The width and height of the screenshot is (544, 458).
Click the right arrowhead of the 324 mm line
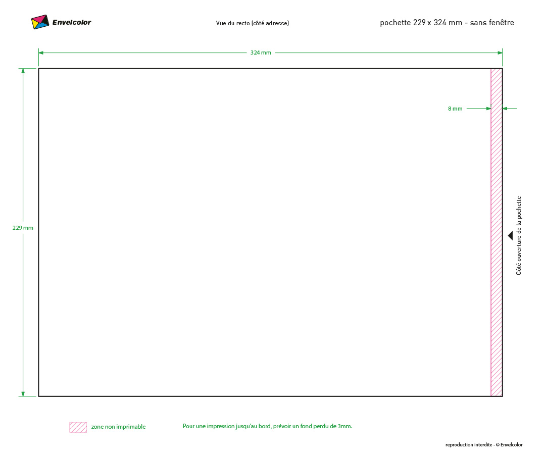point(500,53)
